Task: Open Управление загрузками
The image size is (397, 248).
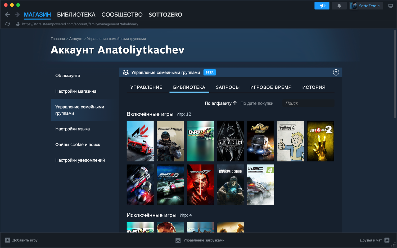Action: coord(200,240)
